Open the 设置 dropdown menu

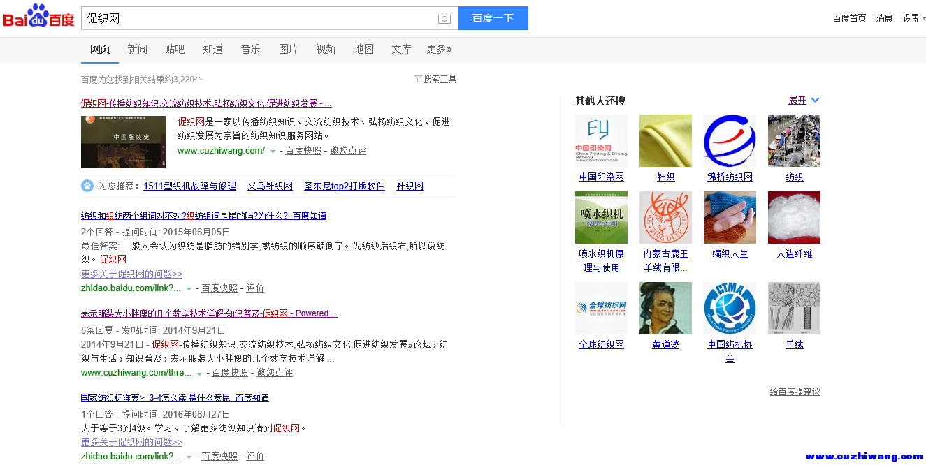tap(914, 18)
